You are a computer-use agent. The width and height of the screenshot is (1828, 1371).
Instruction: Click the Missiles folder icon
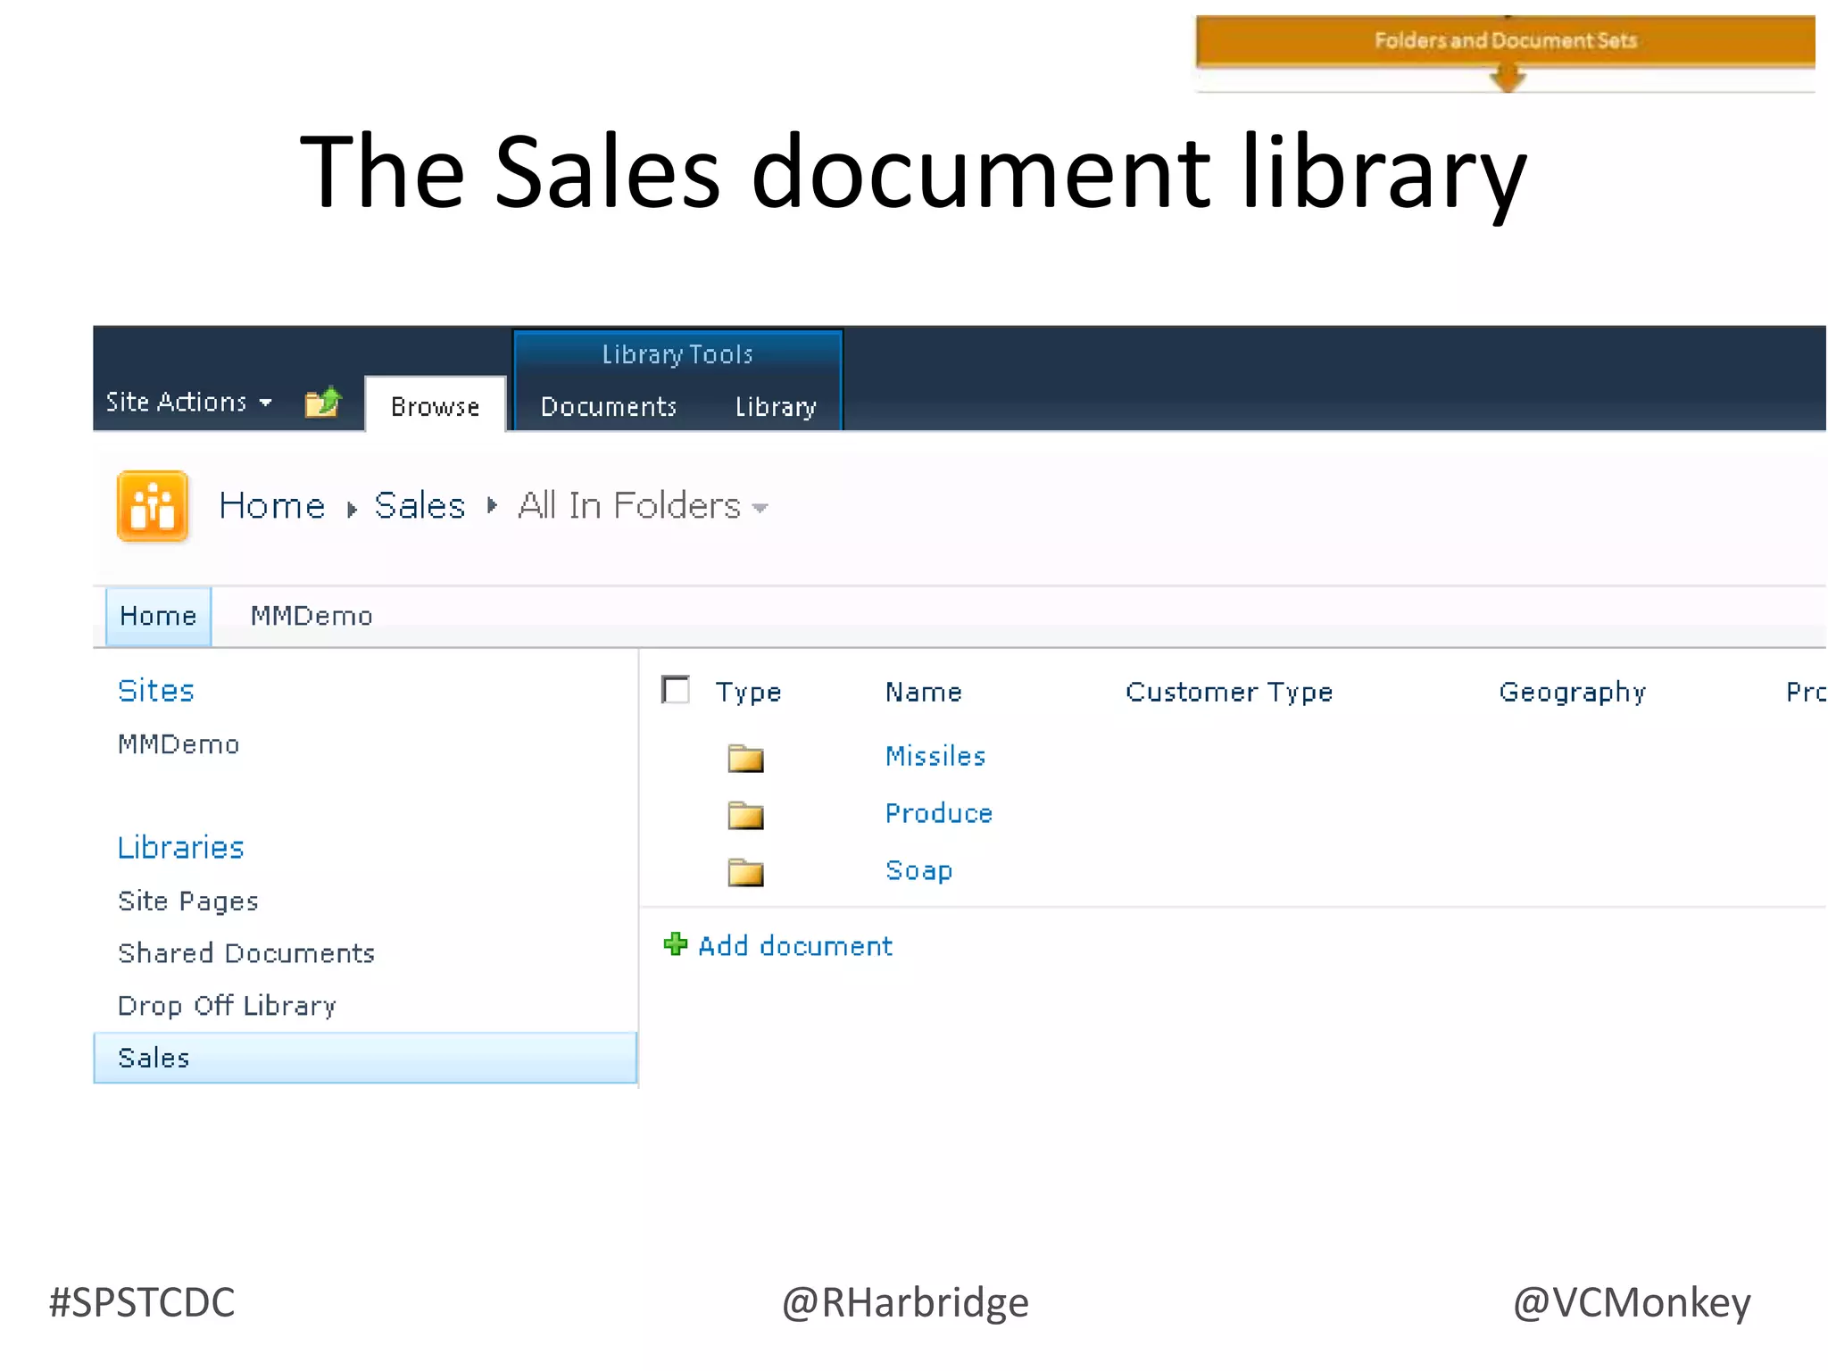(x=745, y=758)
